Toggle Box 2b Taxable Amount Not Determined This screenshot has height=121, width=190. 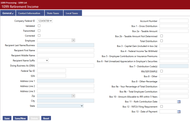[x=162, y=36]
